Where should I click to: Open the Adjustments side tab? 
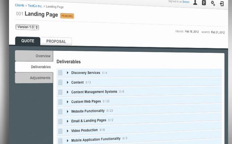point(34,78)
